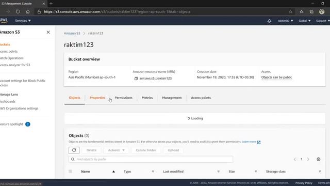Open the table preferences gear icon
Screen dimensions: 330x186
(x=319, y=159)
